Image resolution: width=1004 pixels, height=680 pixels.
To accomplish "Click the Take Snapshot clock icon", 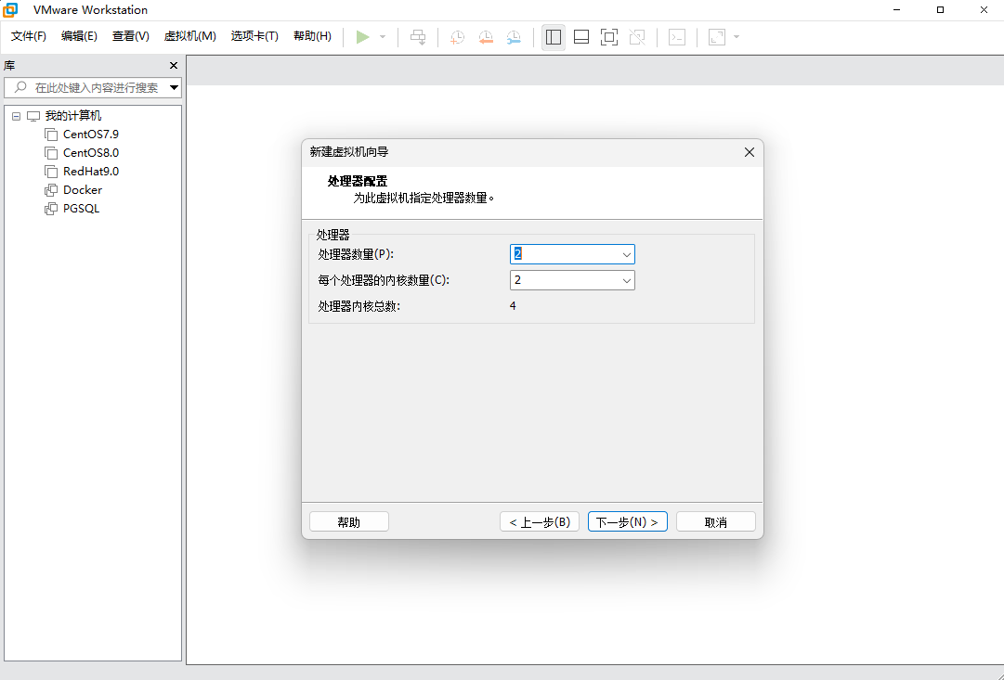I will pos(457,37).
